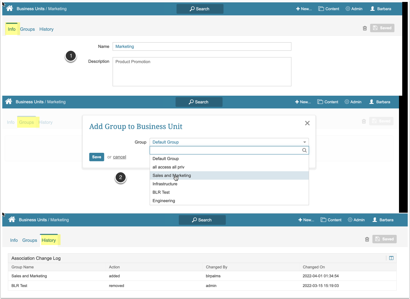The width and height of the screenshot is (410, 299).
Task: Expand the Group dropdown showing Default Group
Action: [229, 142]
